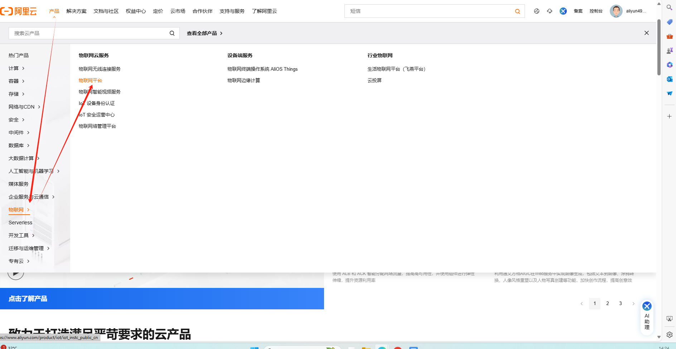Click the Aliyun logo in header
The width and height of the screenshot is (676, 349).
19,11
